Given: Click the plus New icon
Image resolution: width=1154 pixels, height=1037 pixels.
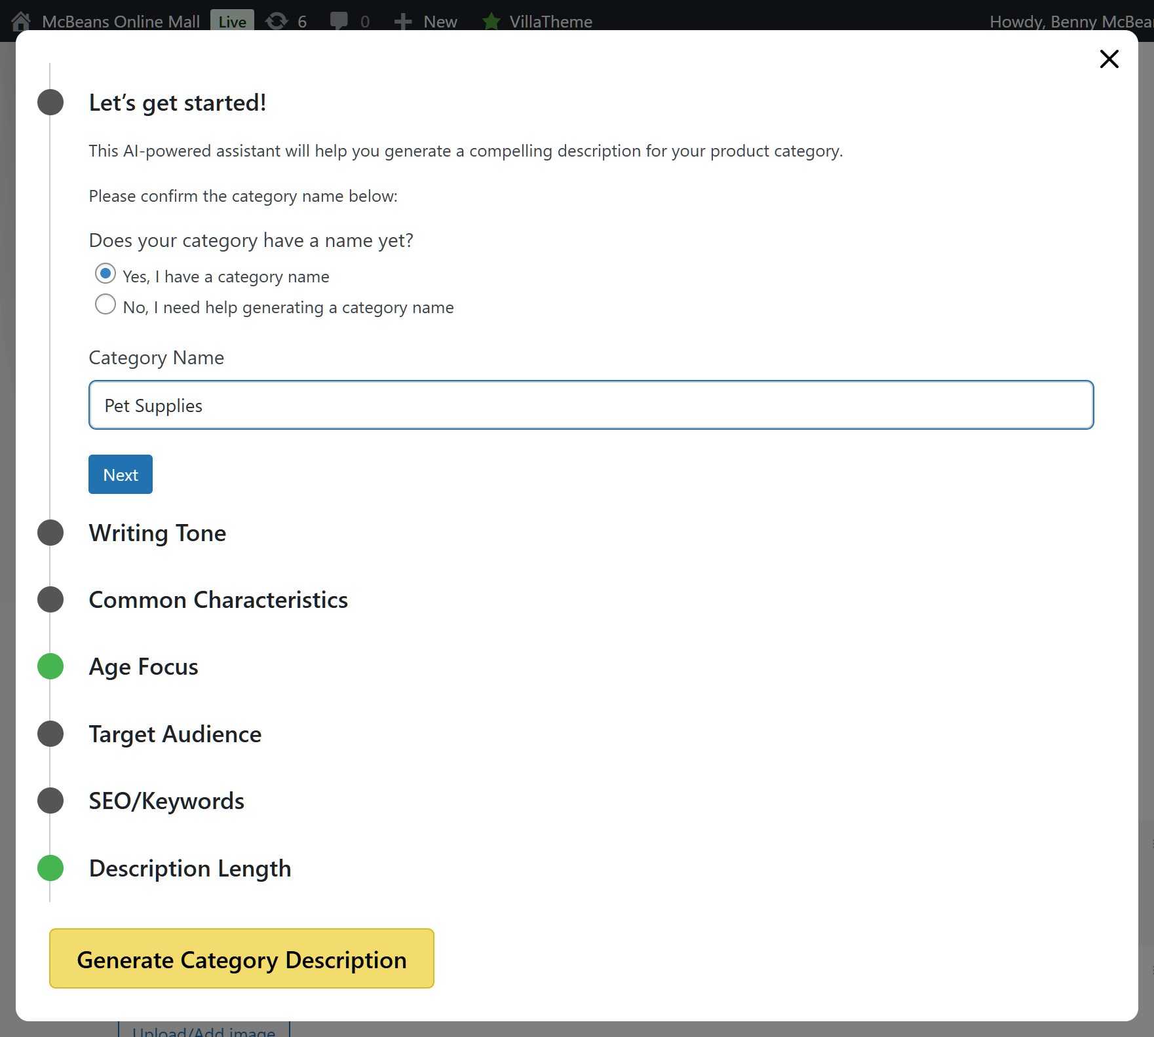Looking at the screenshot, I should point(402,21).
